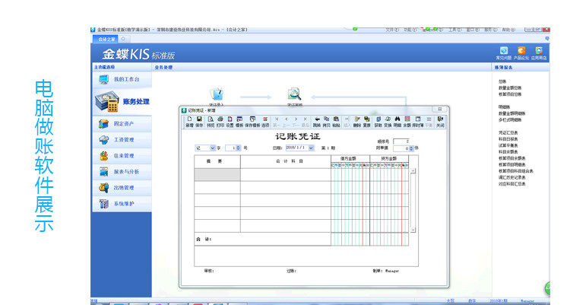The width and height of the screenshot is (570, 305).
Task: Open 预览 (Print Preview) from the voucher toolbar
Action: point(211,122)
